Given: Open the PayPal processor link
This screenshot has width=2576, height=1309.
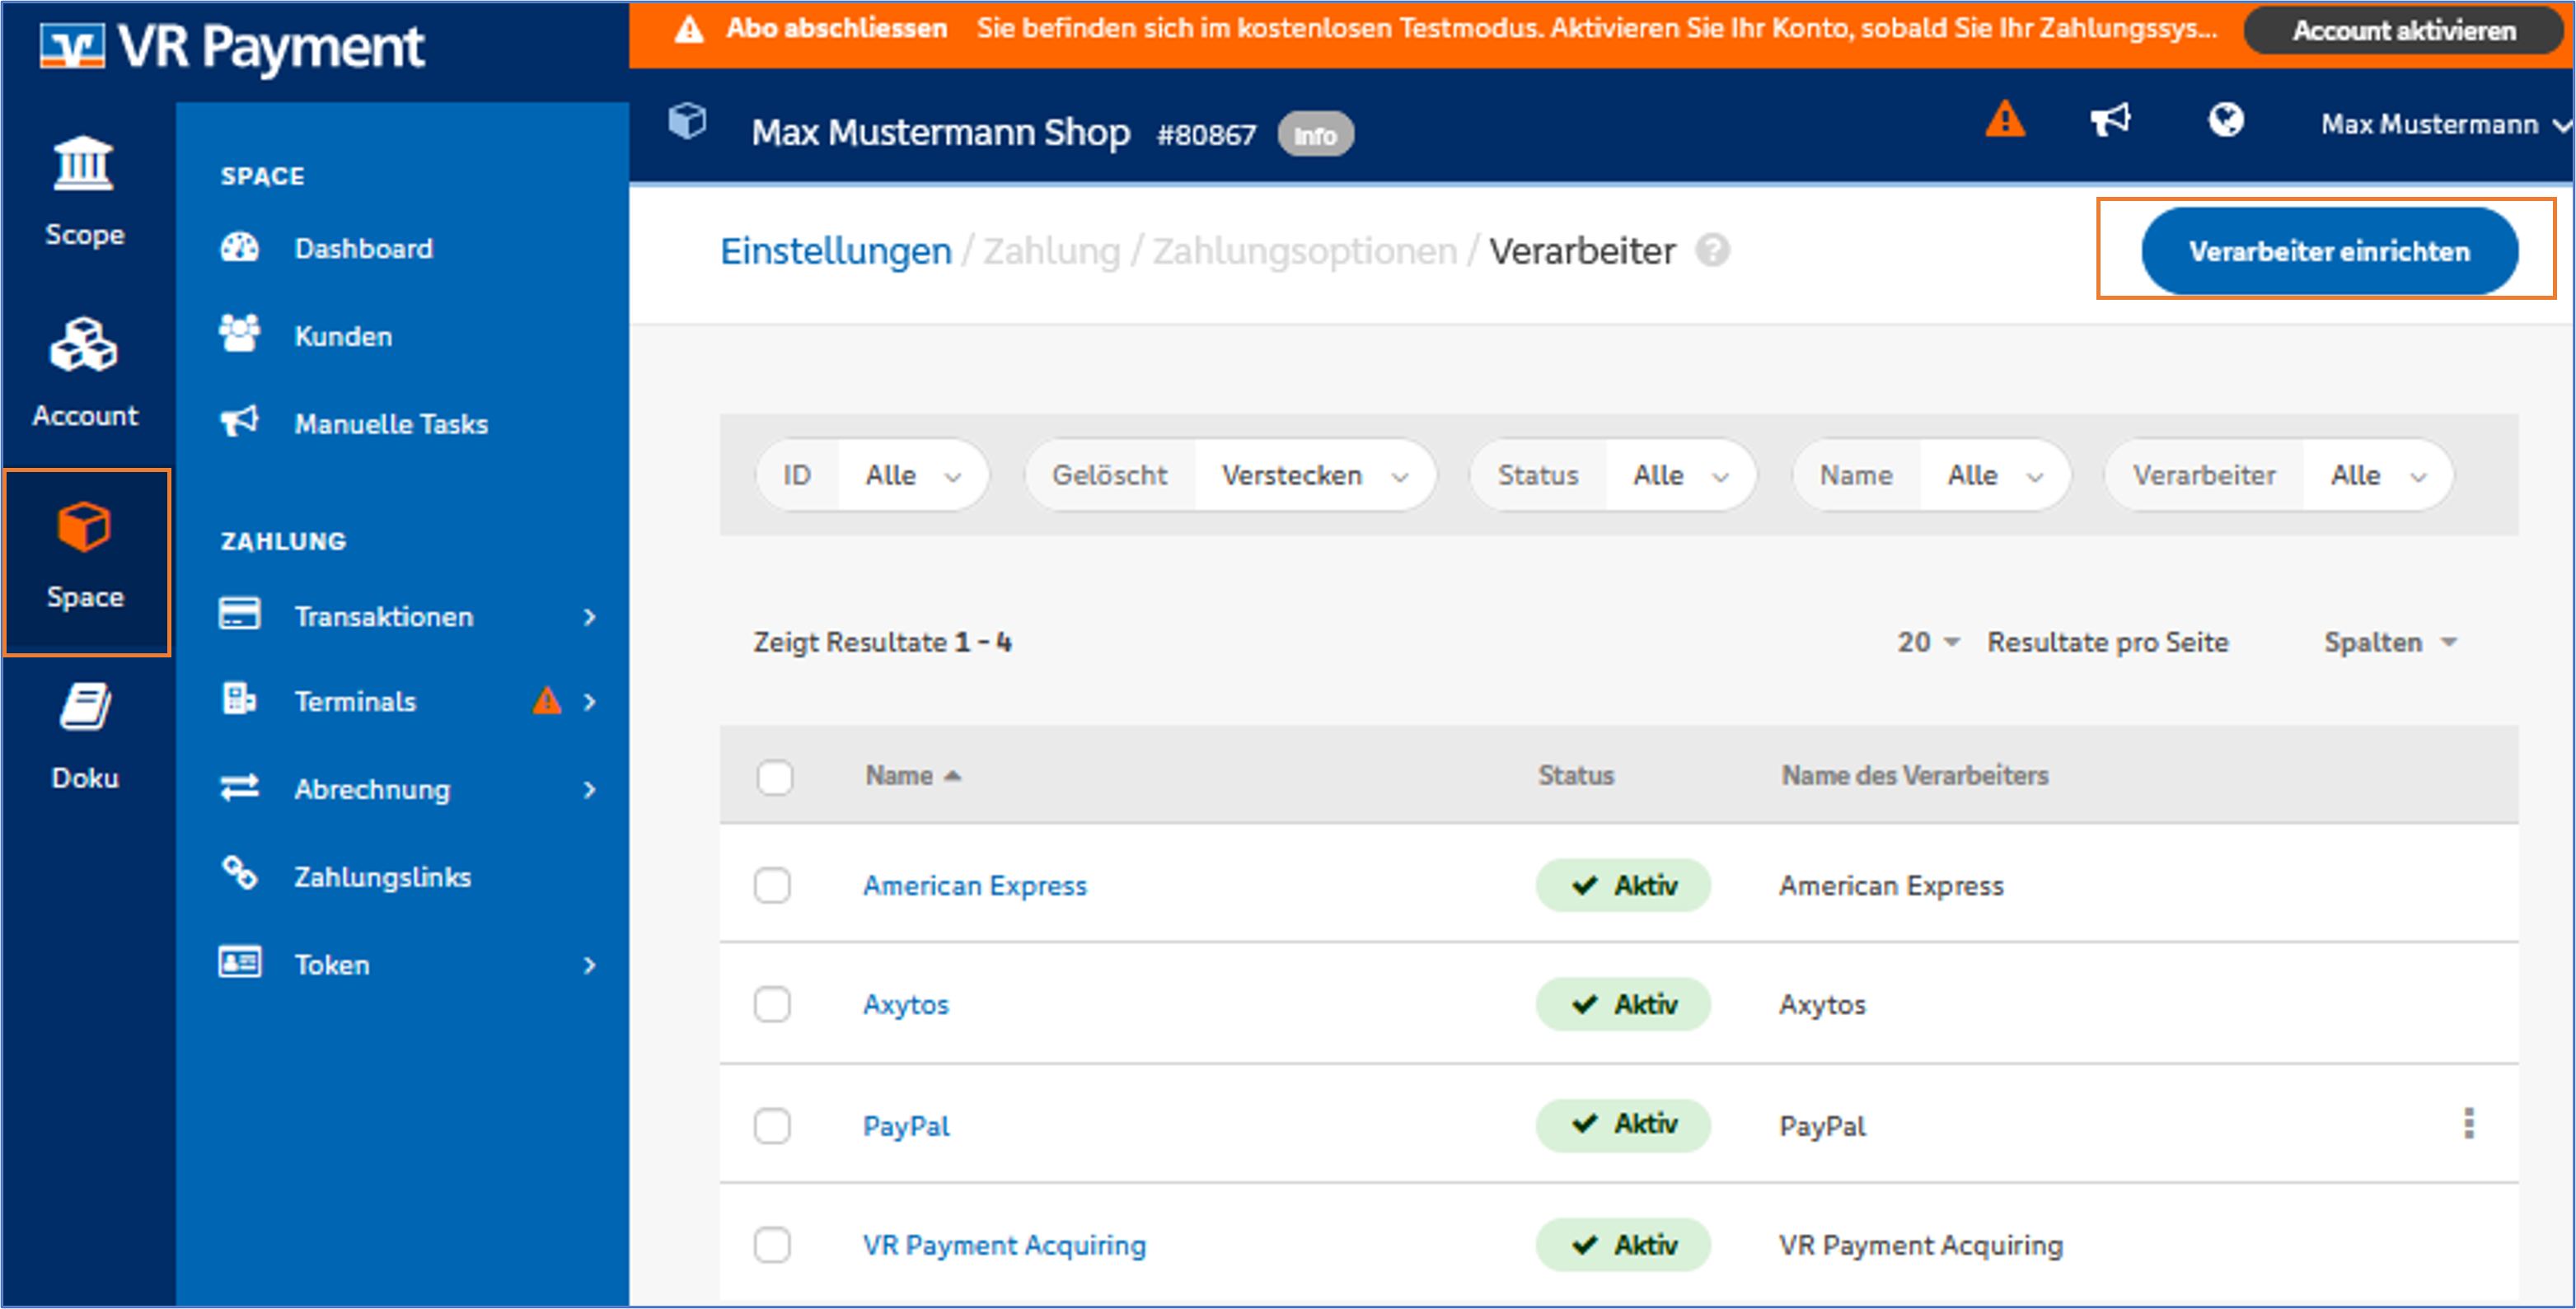Looking at the screenshot, I should pos(906,1126).
